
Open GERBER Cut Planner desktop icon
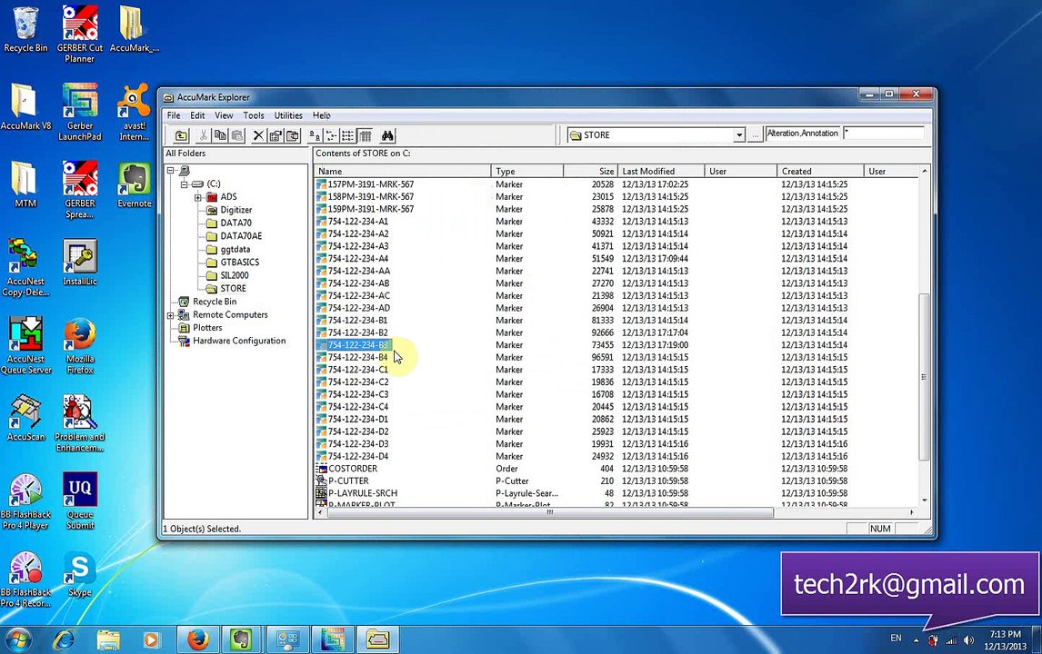click(80, 35)
